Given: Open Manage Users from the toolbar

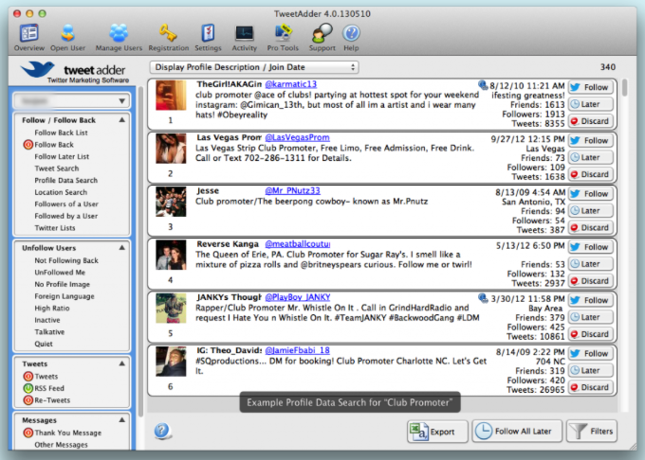Looking at the screenshot, I should tap(119, 37).
